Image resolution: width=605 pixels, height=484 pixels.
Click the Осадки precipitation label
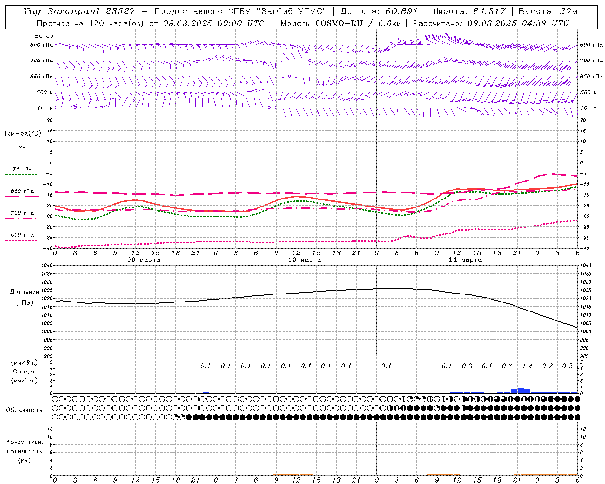click(25, 372)
